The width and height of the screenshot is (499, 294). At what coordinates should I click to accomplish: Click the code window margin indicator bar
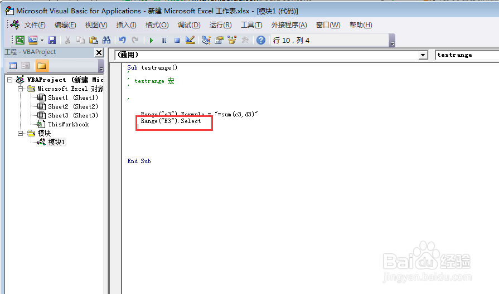pyautogui.click(x=115, y=178)
